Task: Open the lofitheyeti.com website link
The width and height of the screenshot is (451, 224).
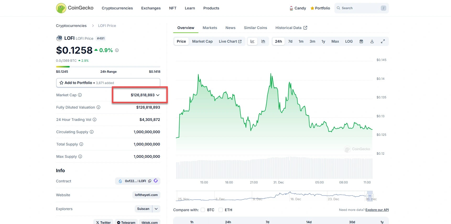Action: tap(146, 195)
